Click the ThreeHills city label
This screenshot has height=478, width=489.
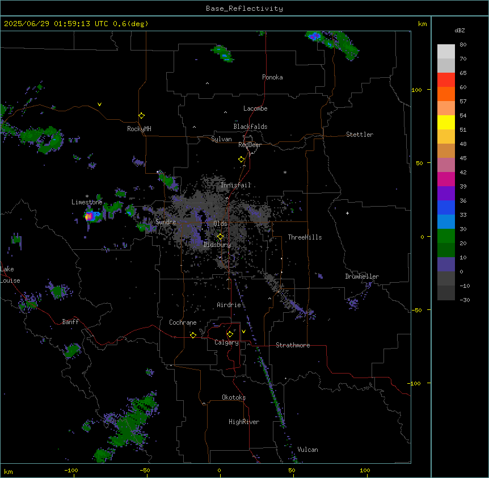305,237
